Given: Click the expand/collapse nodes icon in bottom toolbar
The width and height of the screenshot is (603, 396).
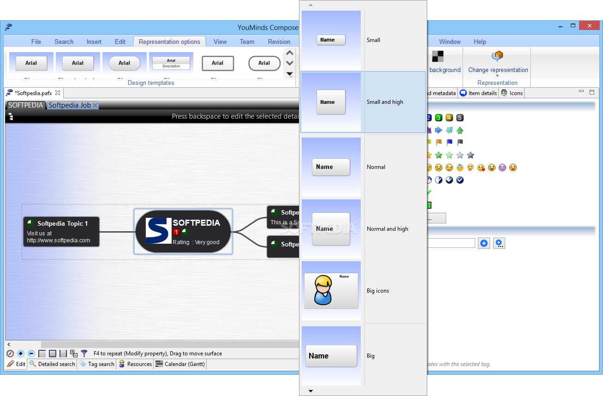Looking at the screenshot, I should coord(74,354).
